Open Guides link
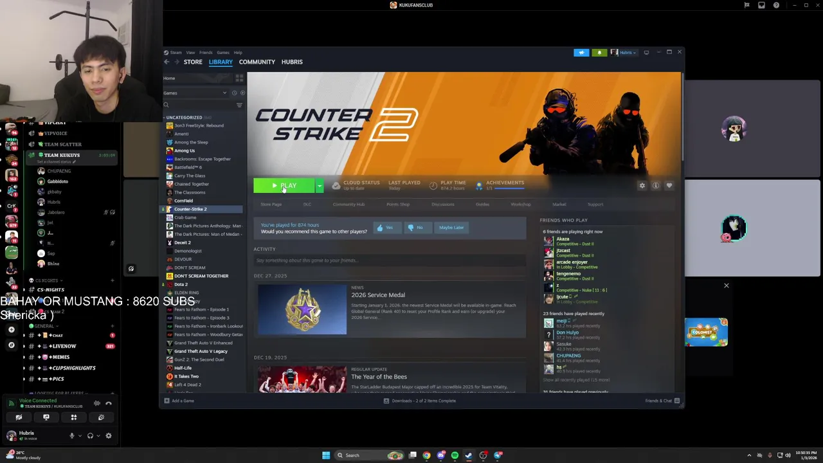The image size is (823, 463). tap(482, 204)
